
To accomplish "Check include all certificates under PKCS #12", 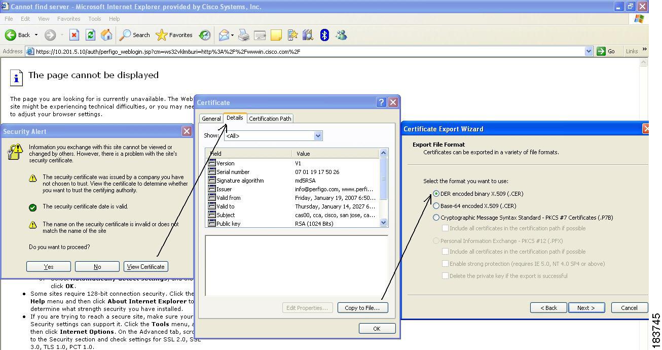I will click(445, 252).
